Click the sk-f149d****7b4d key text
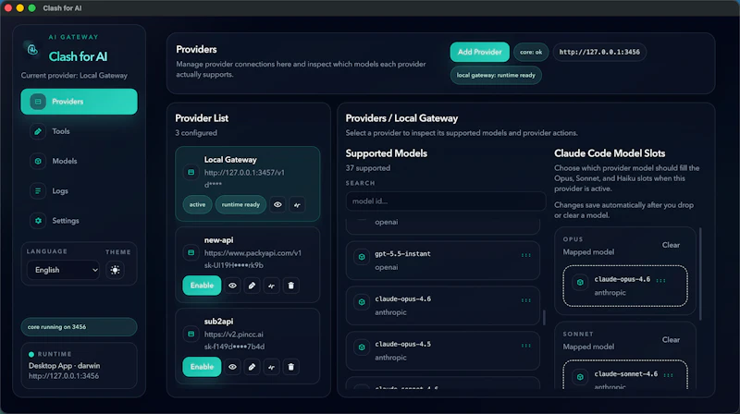 tap(234, 347)
